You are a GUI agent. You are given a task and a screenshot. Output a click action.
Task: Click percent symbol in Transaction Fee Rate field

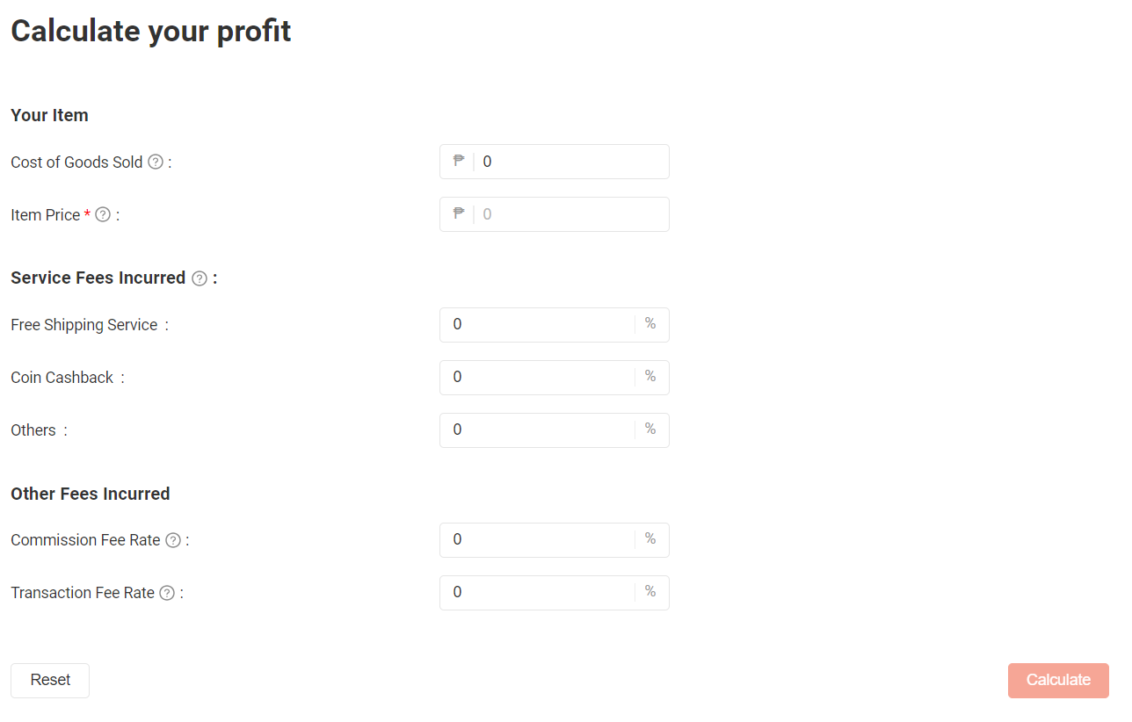(650, 592)
